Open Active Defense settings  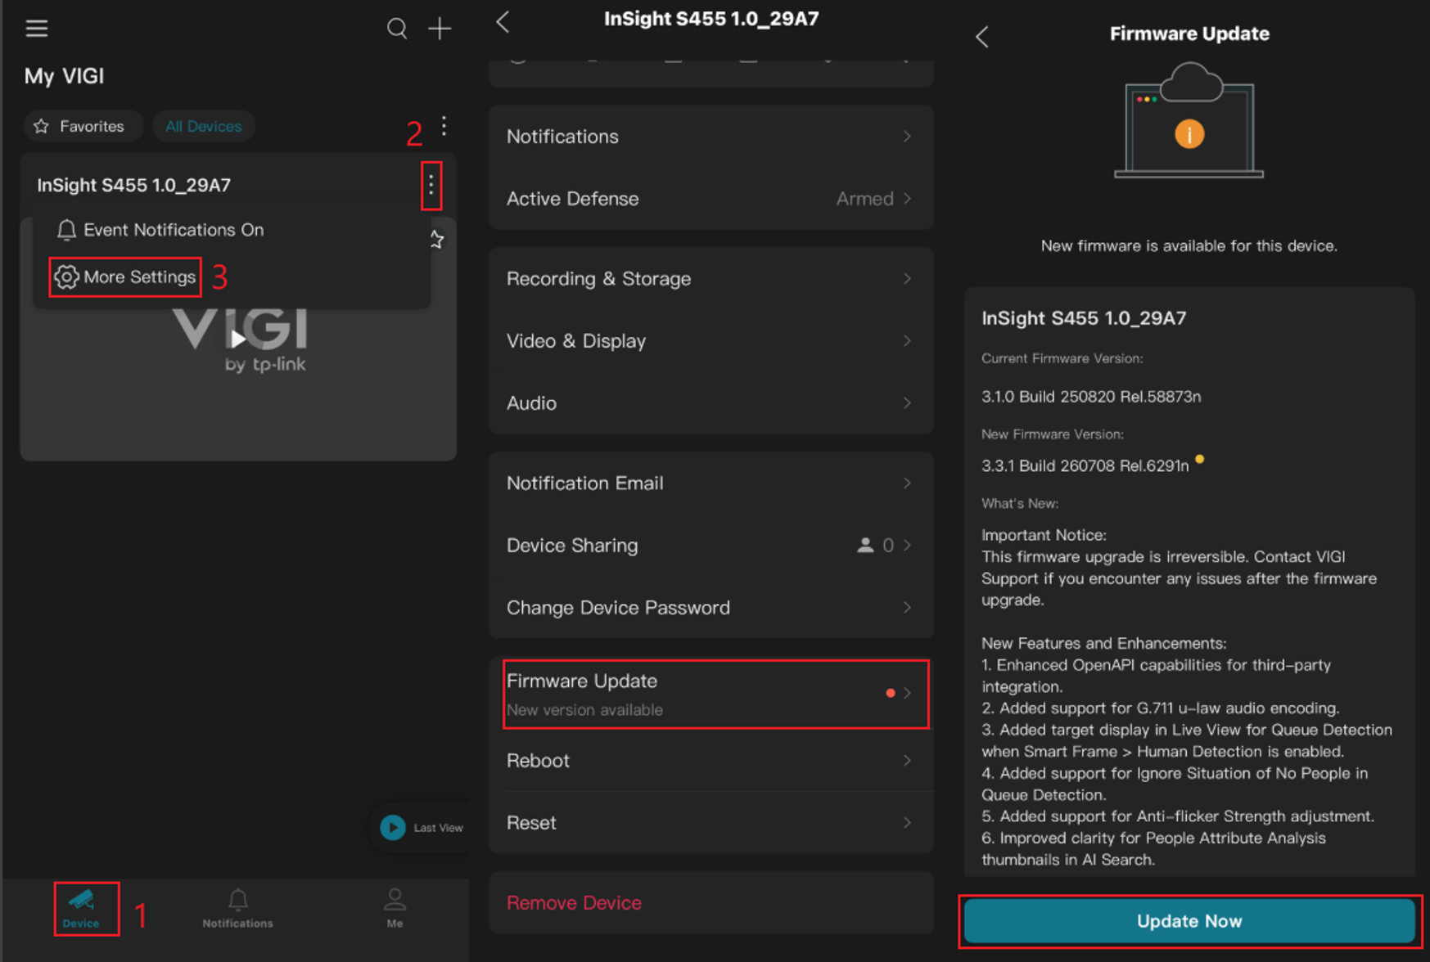[x=711, y=199]
